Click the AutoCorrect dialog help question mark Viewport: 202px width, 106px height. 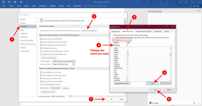point(166,27)
